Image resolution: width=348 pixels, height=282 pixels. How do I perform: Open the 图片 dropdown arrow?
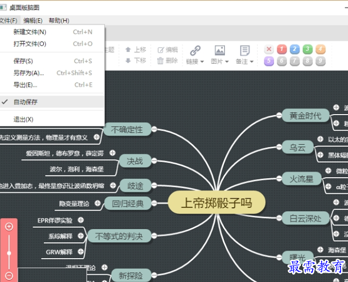pos(227,62)
